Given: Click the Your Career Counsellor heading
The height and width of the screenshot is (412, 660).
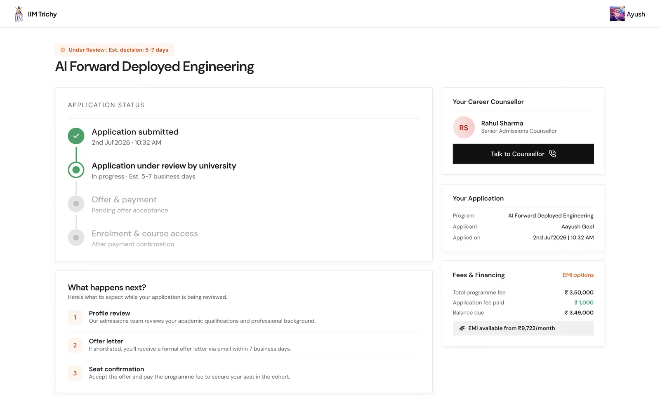Looking at the screenshot, I should click(x=488, y=102).
